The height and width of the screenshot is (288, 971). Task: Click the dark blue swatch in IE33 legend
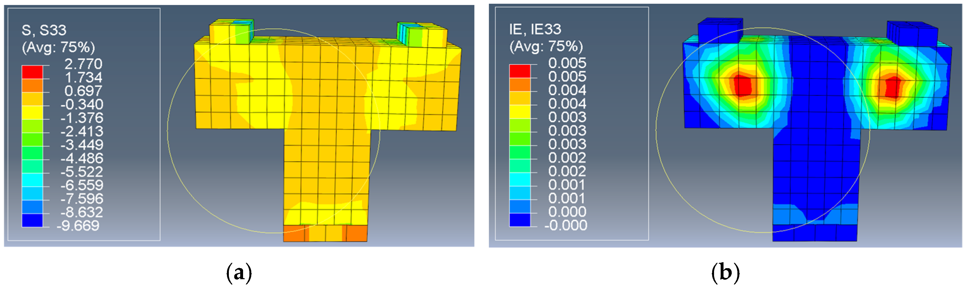point(519,220)
